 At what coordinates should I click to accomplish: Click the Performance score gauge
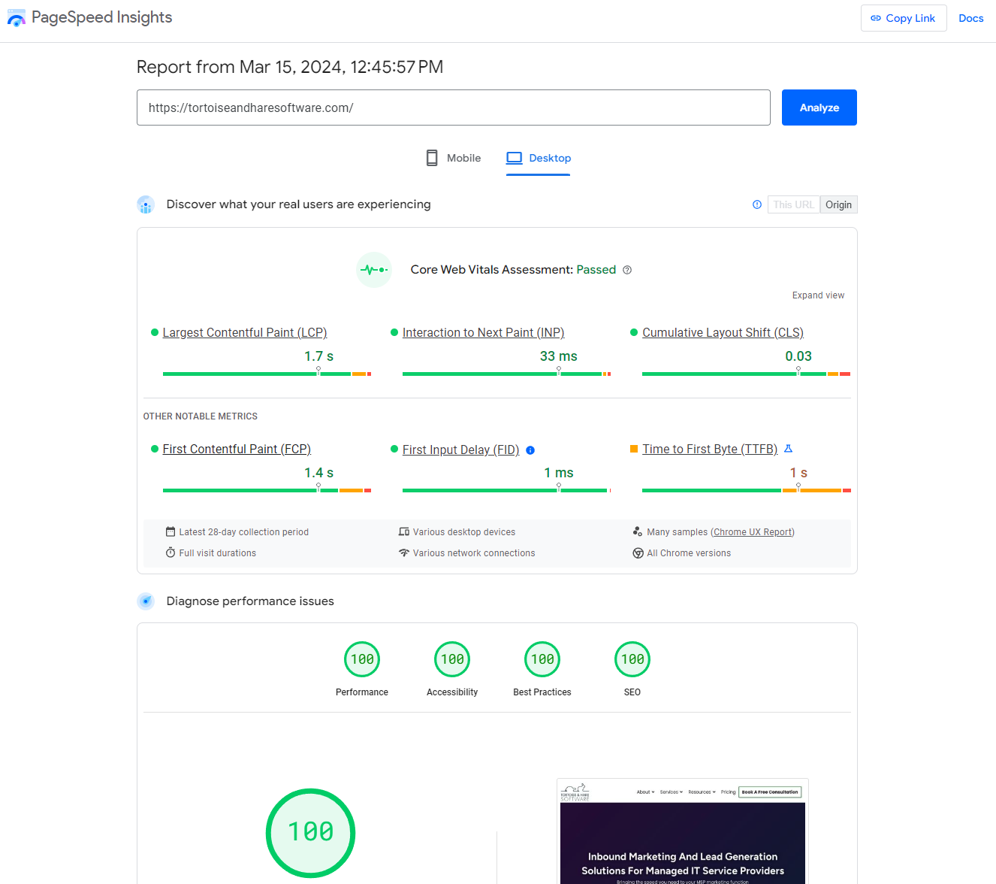click(x=362, y=660)
